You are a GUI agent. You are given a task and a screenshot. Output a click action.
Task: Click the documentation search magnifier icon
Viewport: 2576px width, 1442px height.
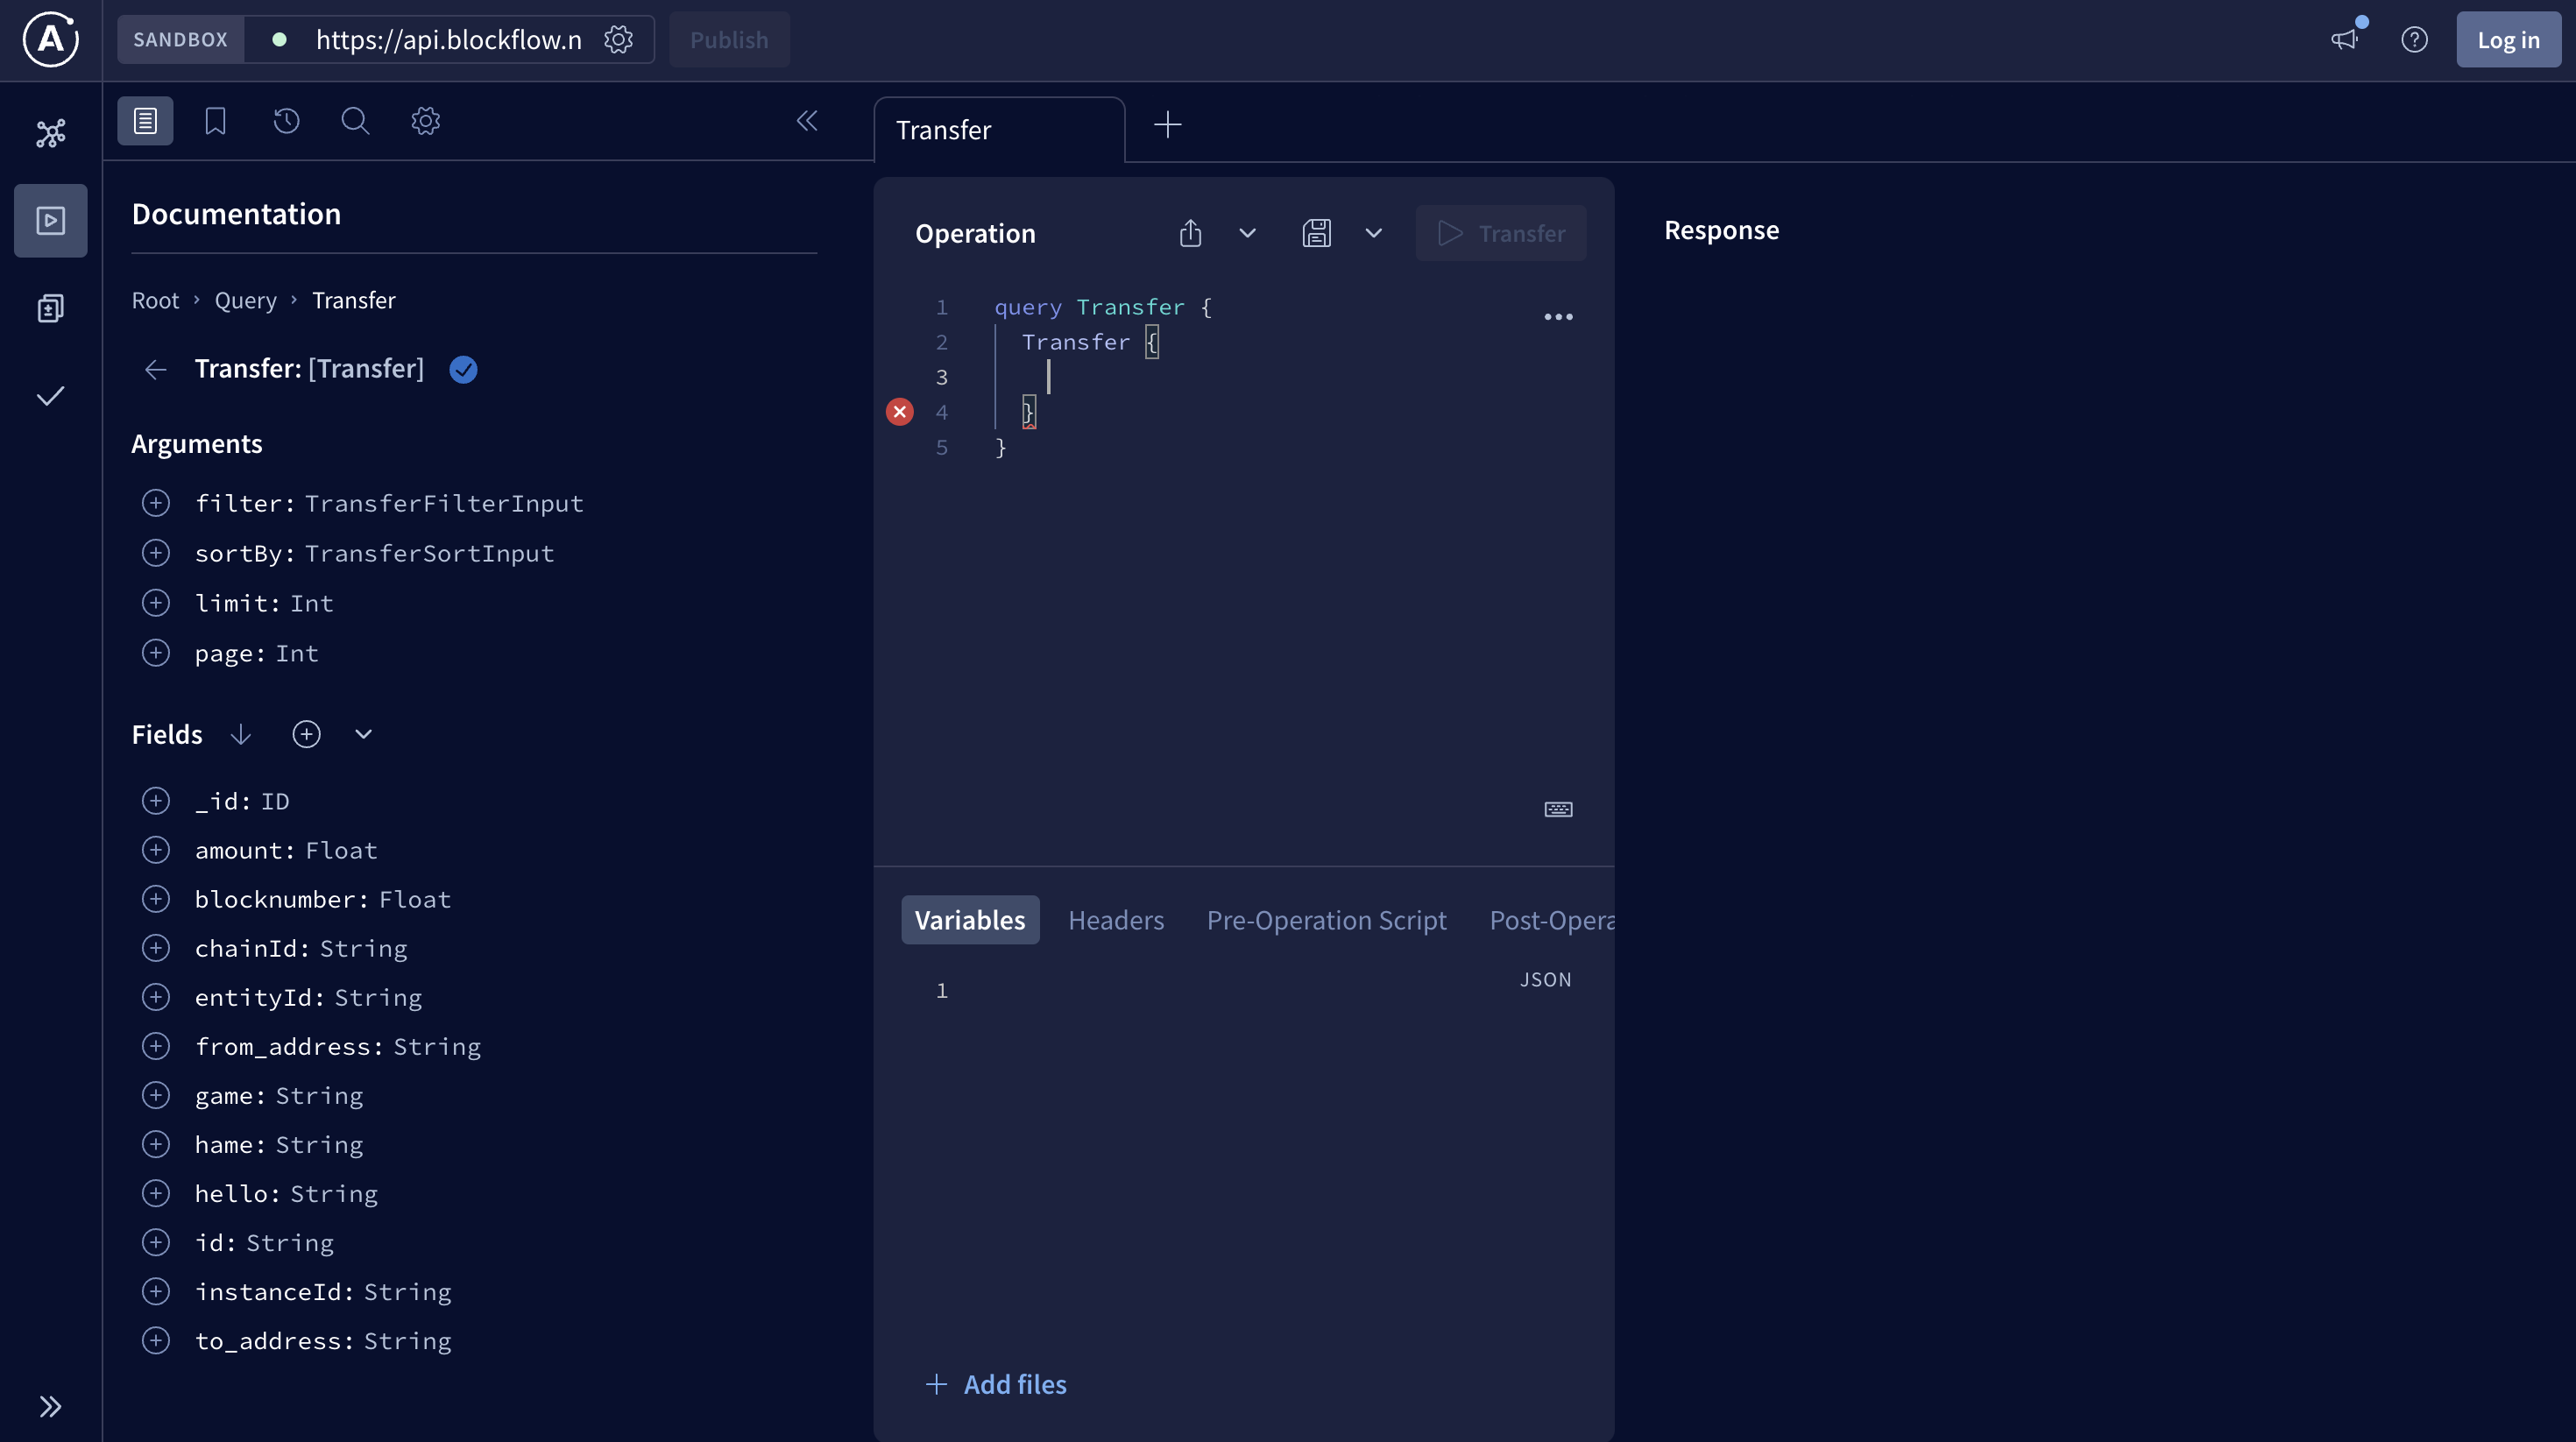click(355, 121)
